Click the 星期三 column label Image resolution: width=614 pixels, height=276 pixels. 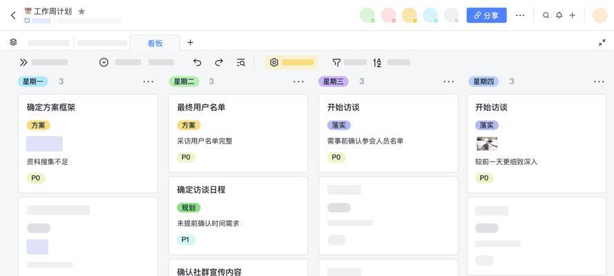333,81
